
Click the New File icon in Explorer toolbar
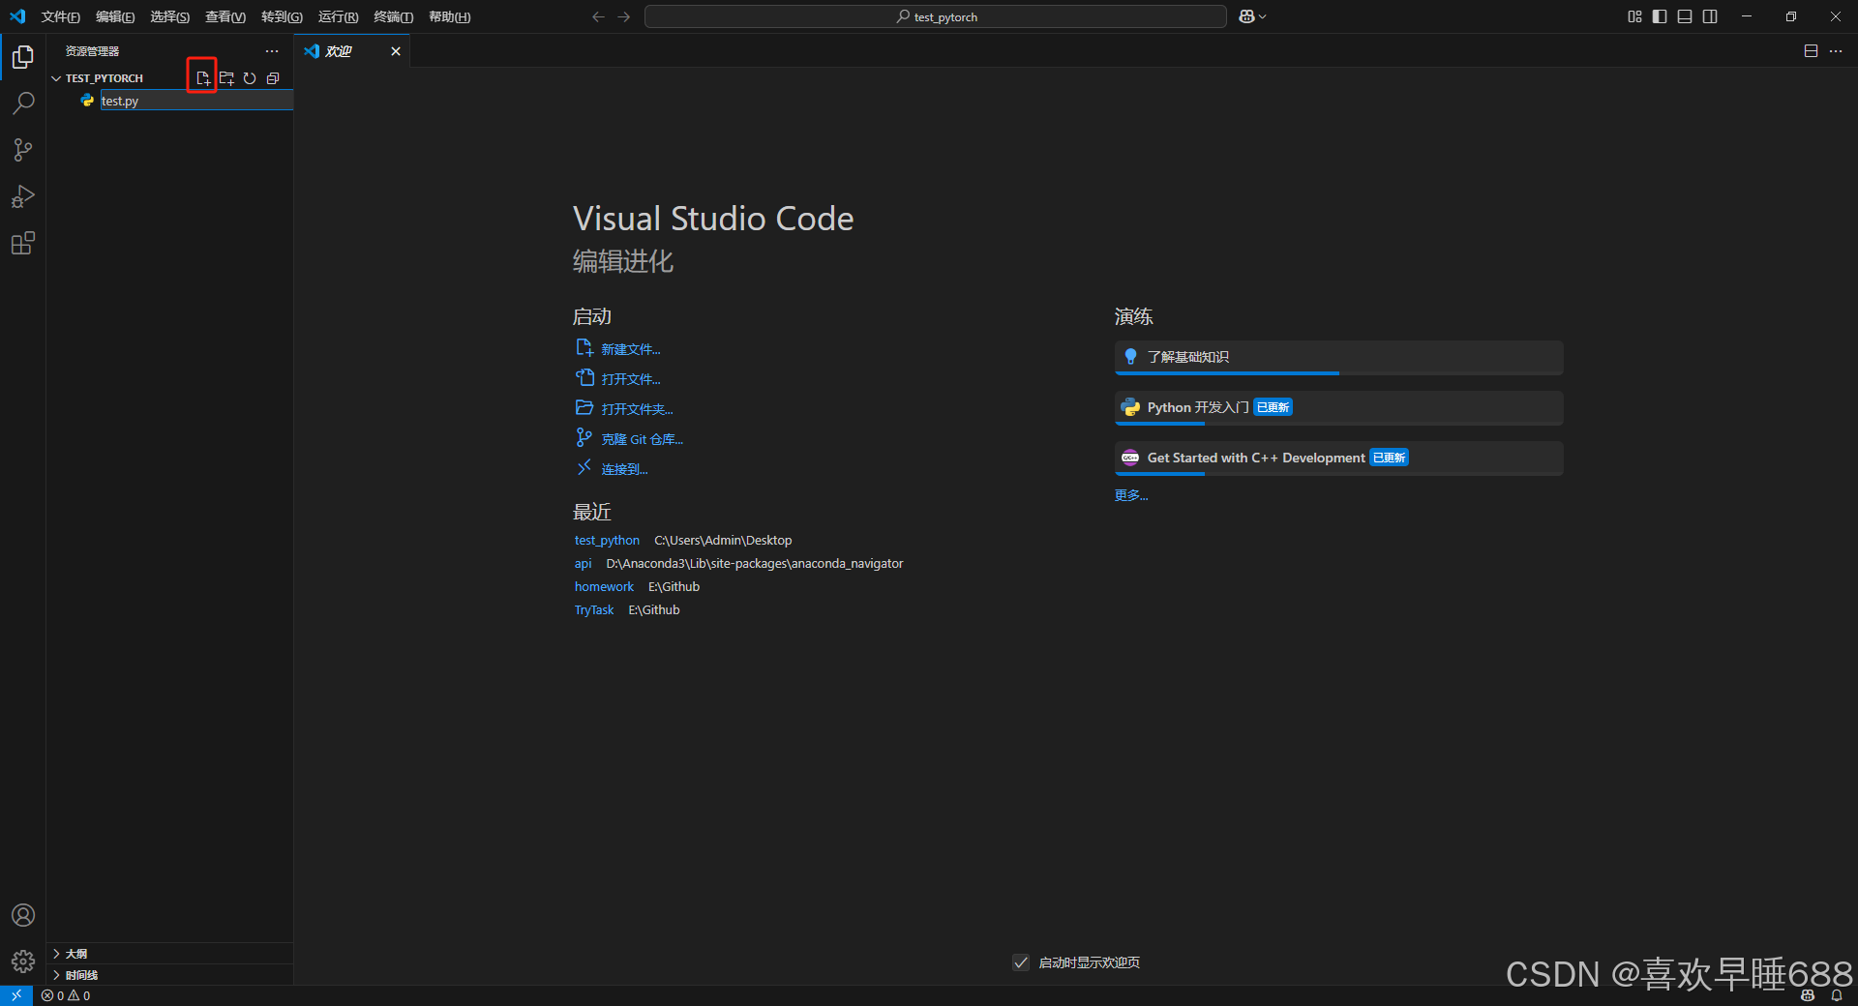[x=201, y=78]
